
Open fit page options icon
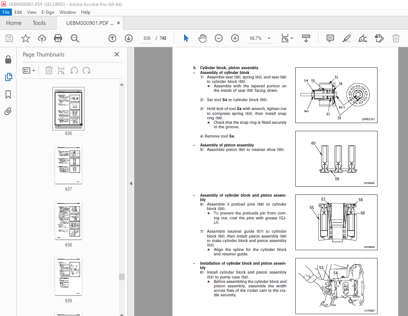click(x=285, y=39)
